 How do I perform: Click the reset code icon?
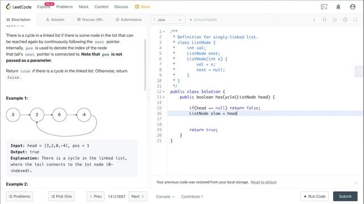click(x=334, y=20)
